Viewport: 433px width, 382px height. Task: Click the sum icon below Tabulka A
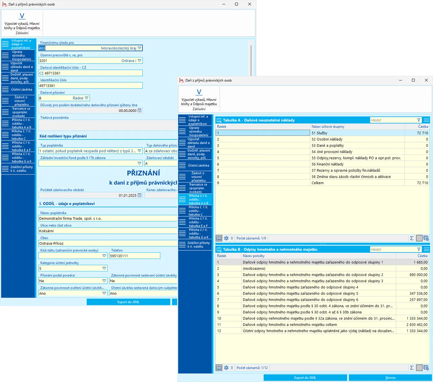coord(412,238)
